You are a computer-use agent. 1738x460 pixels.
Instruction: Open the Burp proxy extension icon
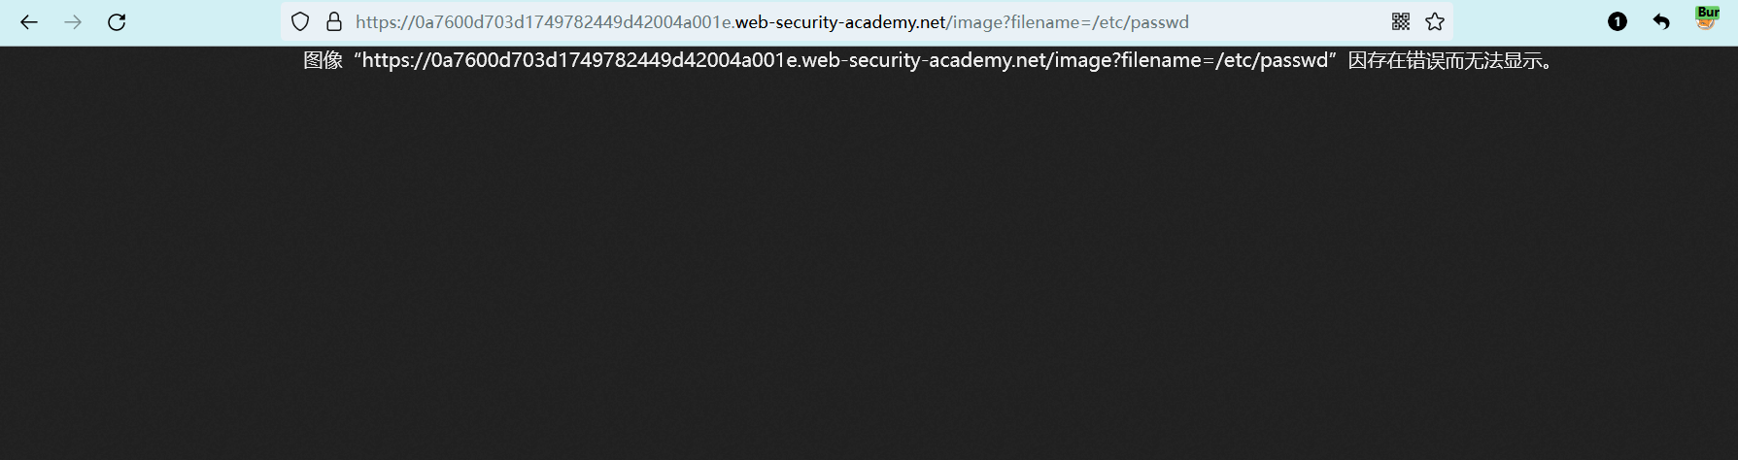pos(1707,19)
